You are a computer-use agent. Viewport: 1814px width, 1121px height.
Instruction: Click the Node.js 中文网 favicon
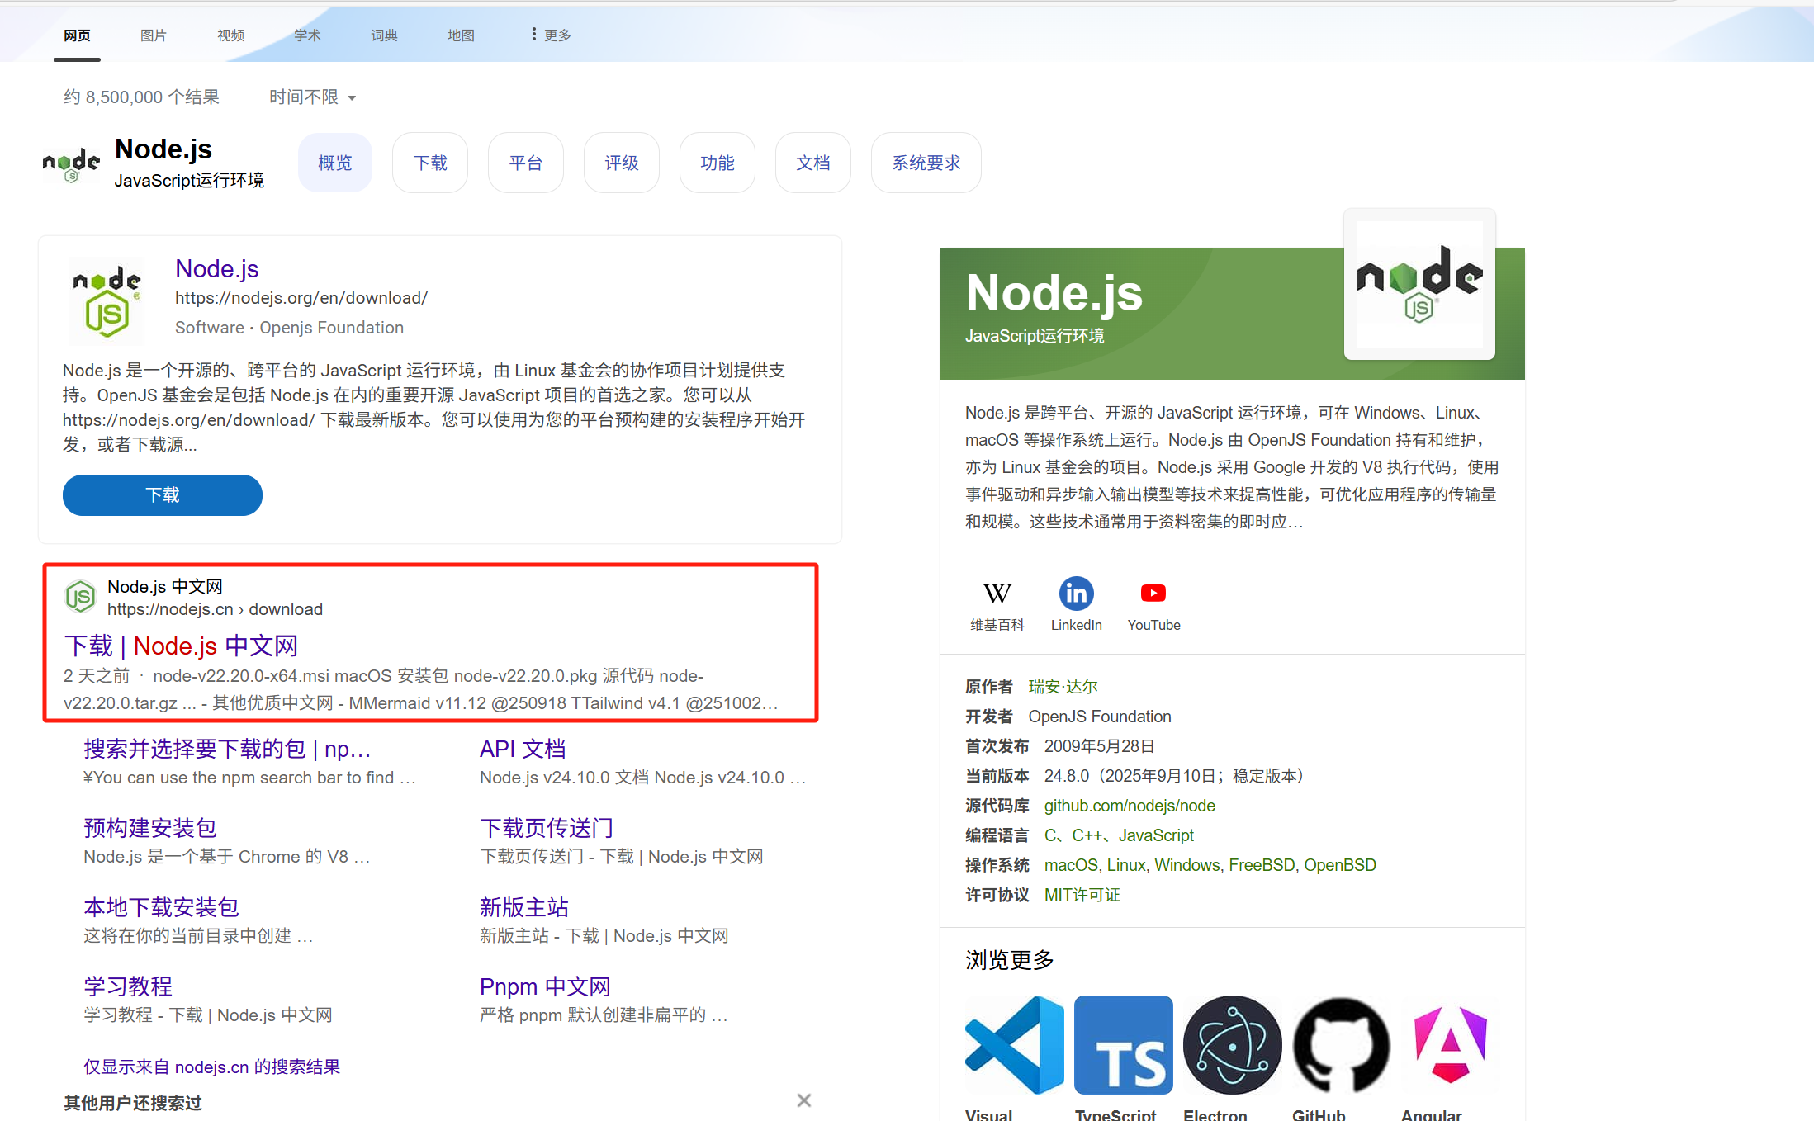[x=81, y=597]
